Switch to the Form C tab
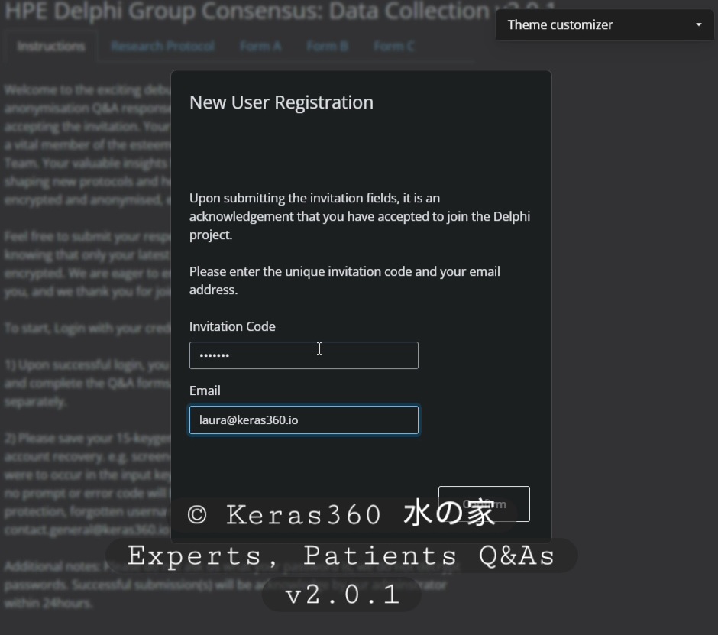Image resolution: width=718 pixels, height=635 pixels. (393, 46)
